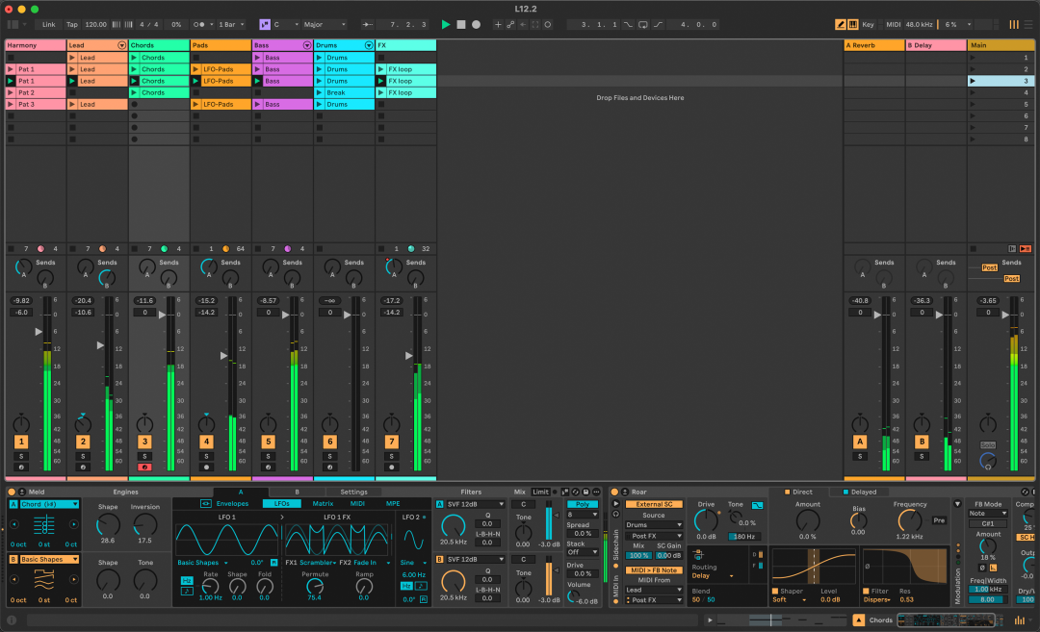The height and width of the screenshot is (632, 1040).
Task: Click the Roar MIDI > FB Note button
Action: pos(653,570)
